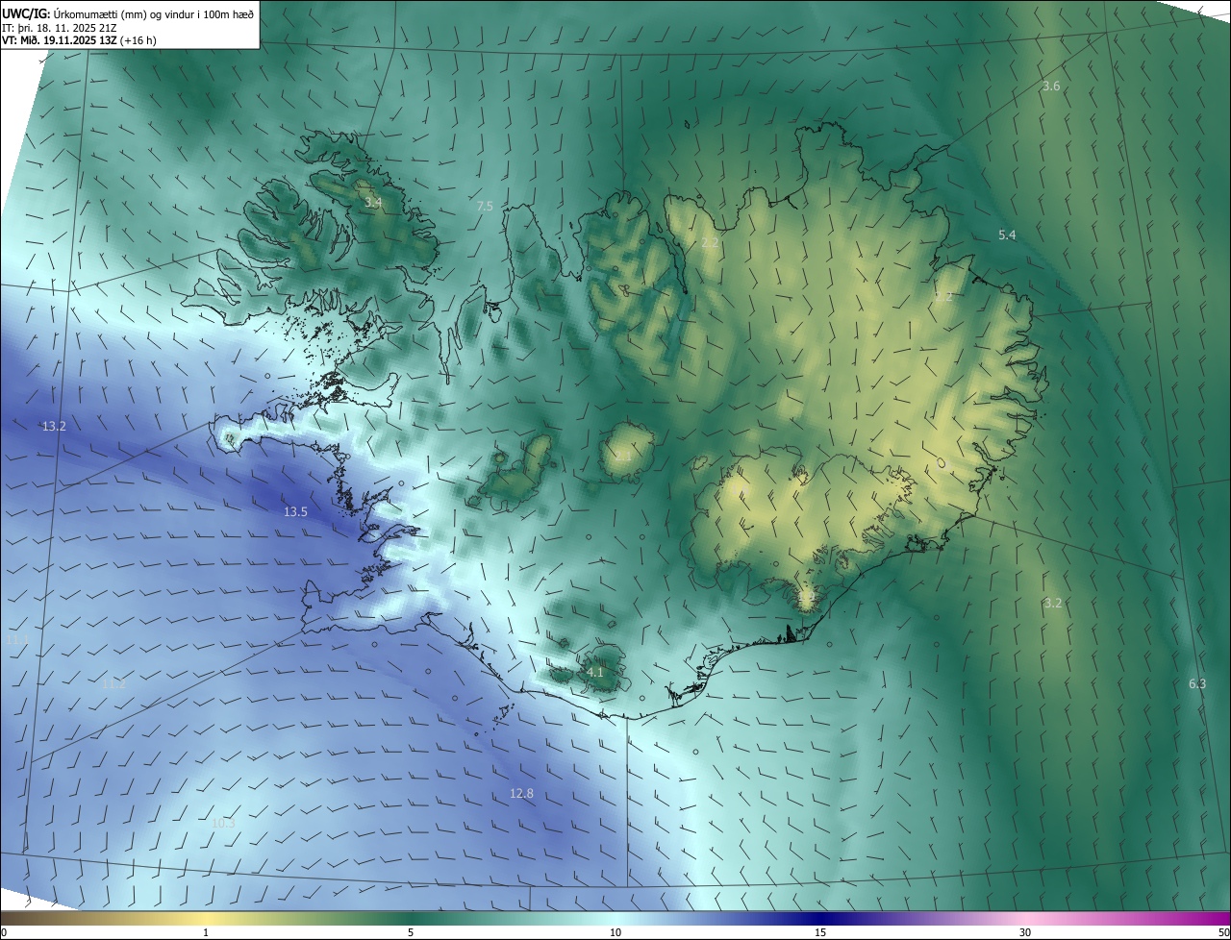
Task: Click the 6.3 value label on the map
Action: pyautogui.click(x=1197, y=684)
